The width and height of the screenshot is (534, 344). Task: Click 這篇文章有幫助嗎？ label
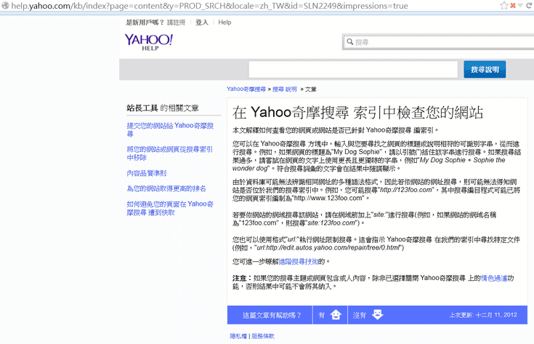272,316
